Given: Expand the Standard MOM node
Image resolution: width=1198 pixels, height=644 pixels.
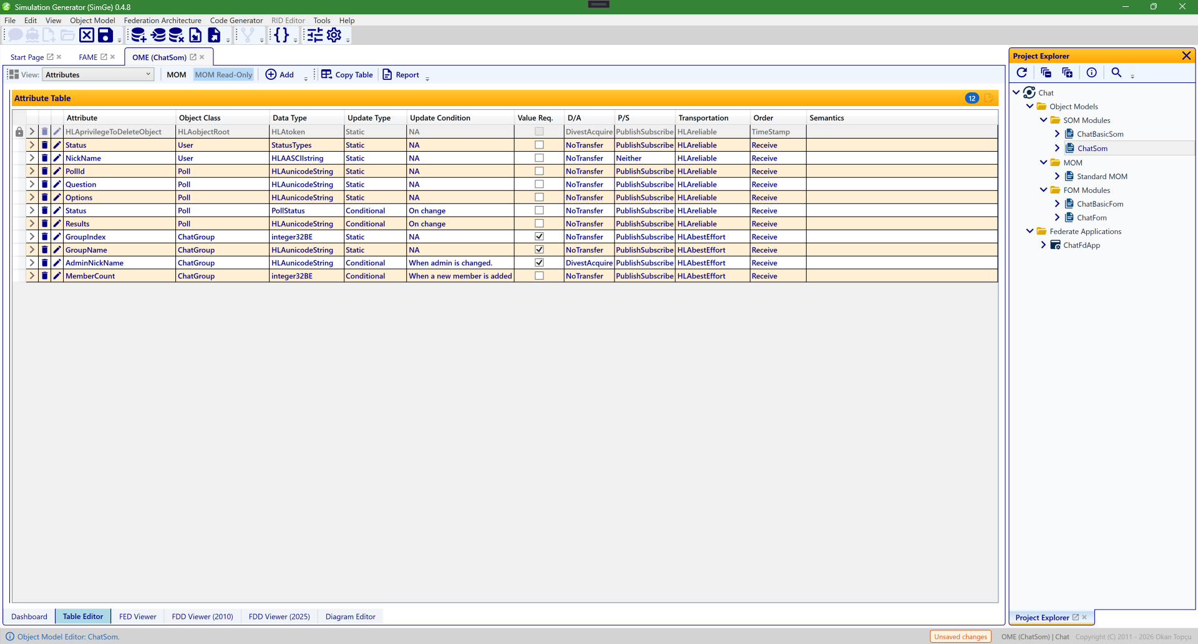Looking at the screenshot, I should point(1057,176).
